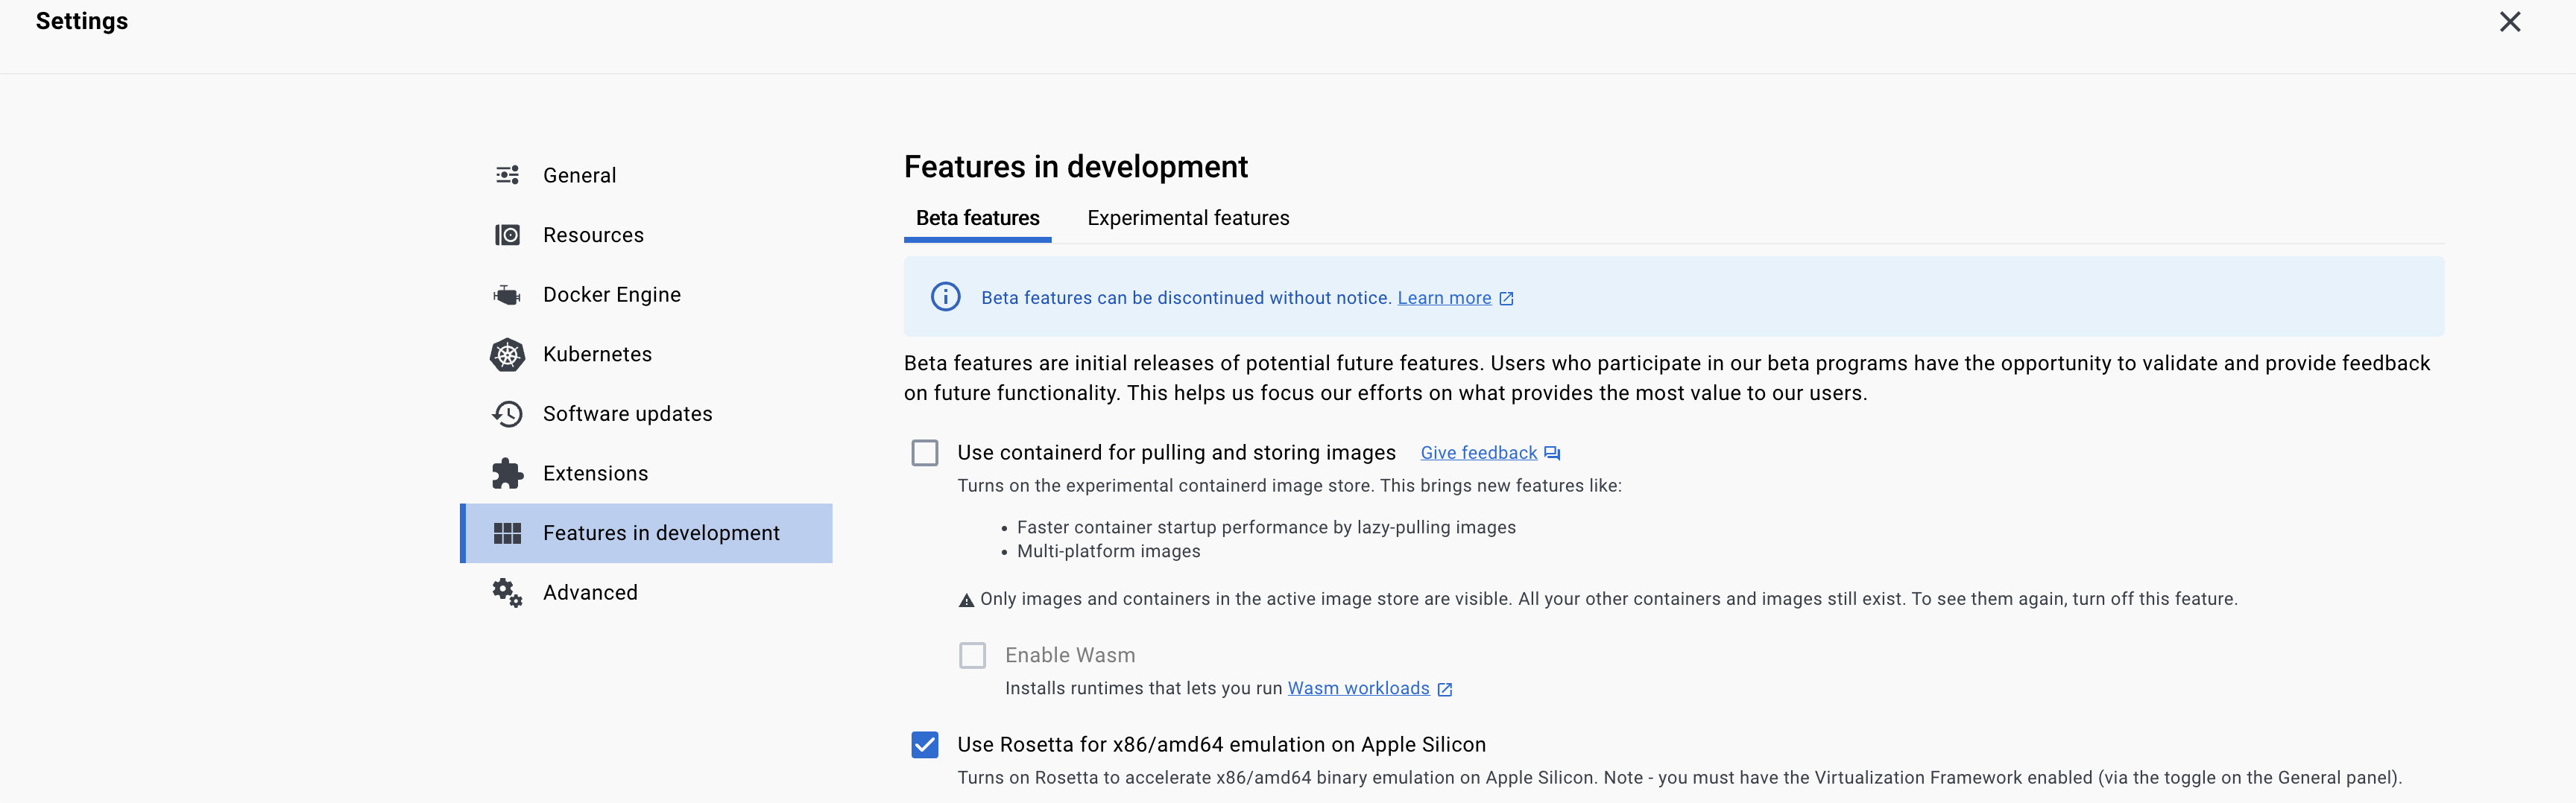Open the General settings section

646,175
